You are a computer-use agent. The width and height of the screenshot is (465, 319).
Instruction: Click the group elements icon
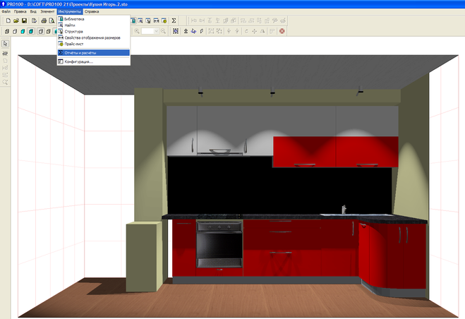(211, 31)
